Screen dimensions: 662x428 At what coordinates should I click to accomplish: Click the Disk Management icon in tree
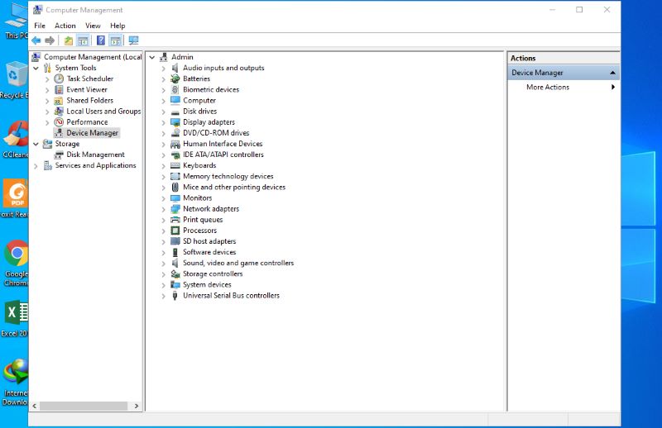point(59,155)
